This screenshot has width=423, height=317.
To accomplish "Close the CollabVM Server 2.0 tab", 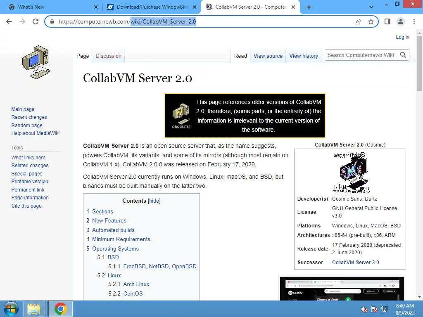I will coord(293,7).
